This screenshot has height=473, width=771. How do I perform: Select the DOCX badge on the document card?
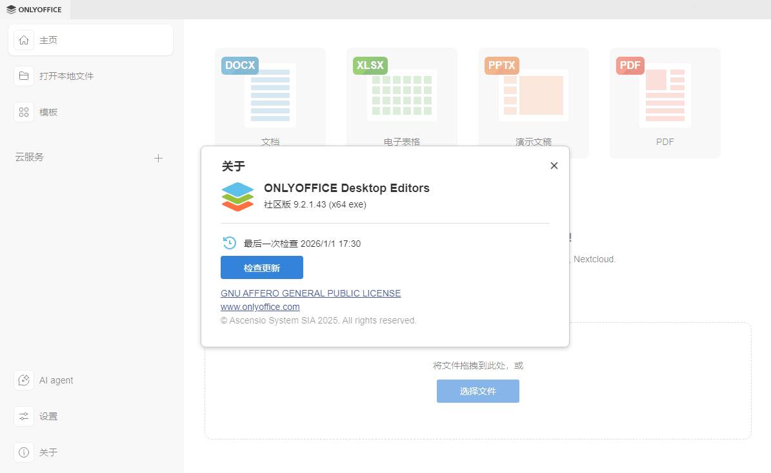click(x=239, y=65)
